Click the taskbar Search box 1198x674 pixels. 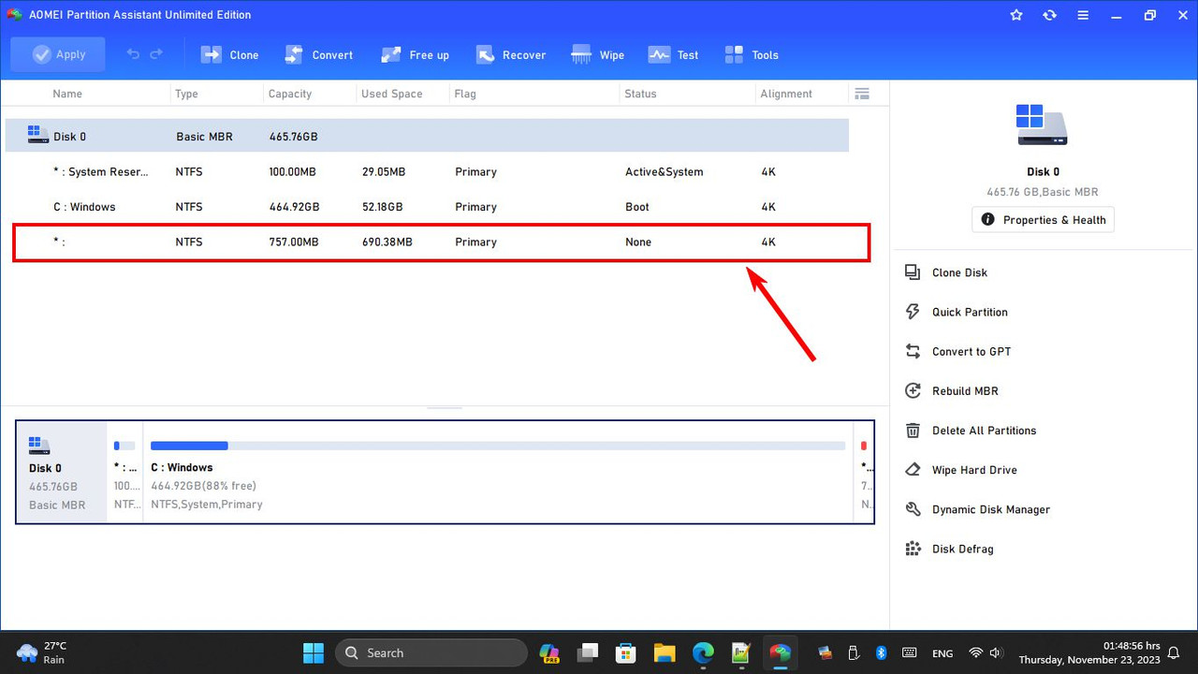coord(431,652)
